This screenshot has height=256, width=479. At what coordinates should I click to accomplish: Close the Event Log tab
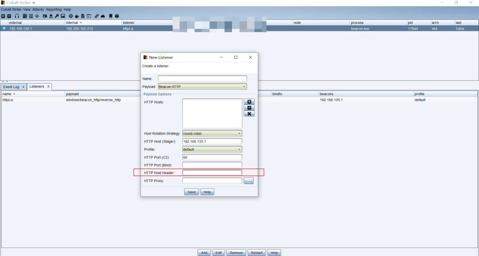(23, 87)
